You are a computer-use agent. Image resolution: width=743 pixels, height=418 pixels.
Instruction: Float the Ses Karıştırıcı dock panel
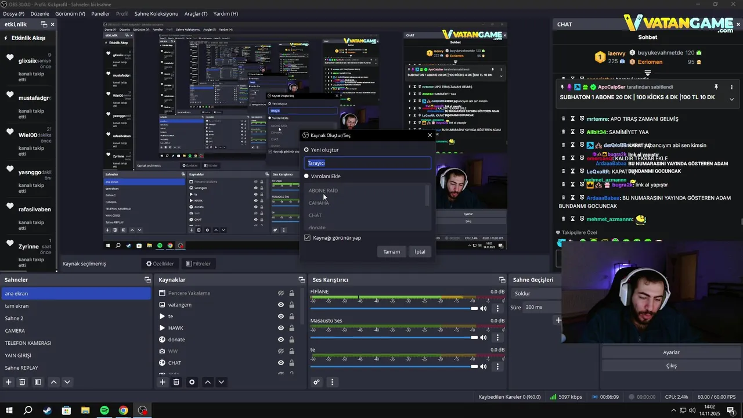[502, 280]
